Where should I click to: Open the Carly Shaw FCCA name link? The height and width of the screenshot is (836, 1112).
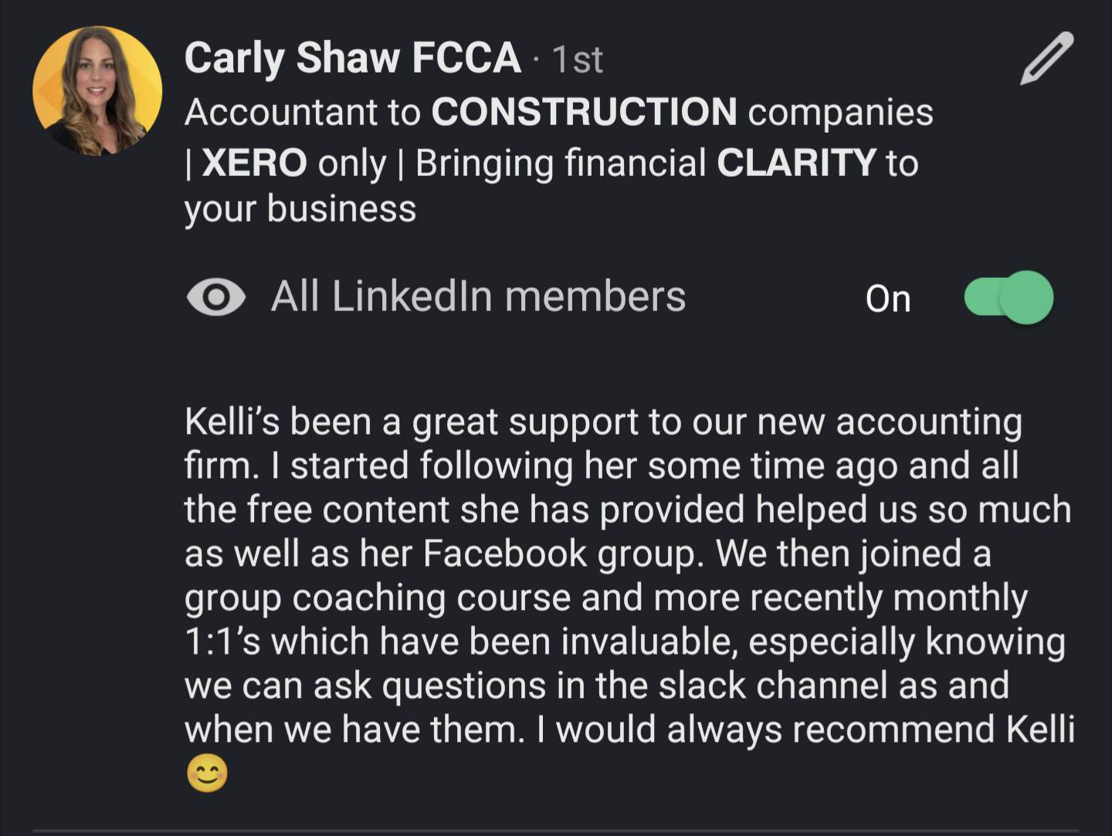point(352,58)
